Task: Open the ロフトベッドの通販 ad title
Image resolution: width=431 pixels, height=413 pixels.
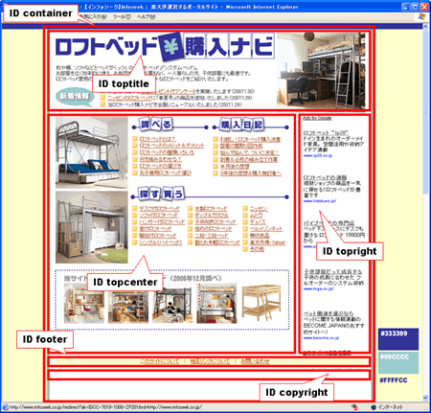Action: [x=325, y=177]
